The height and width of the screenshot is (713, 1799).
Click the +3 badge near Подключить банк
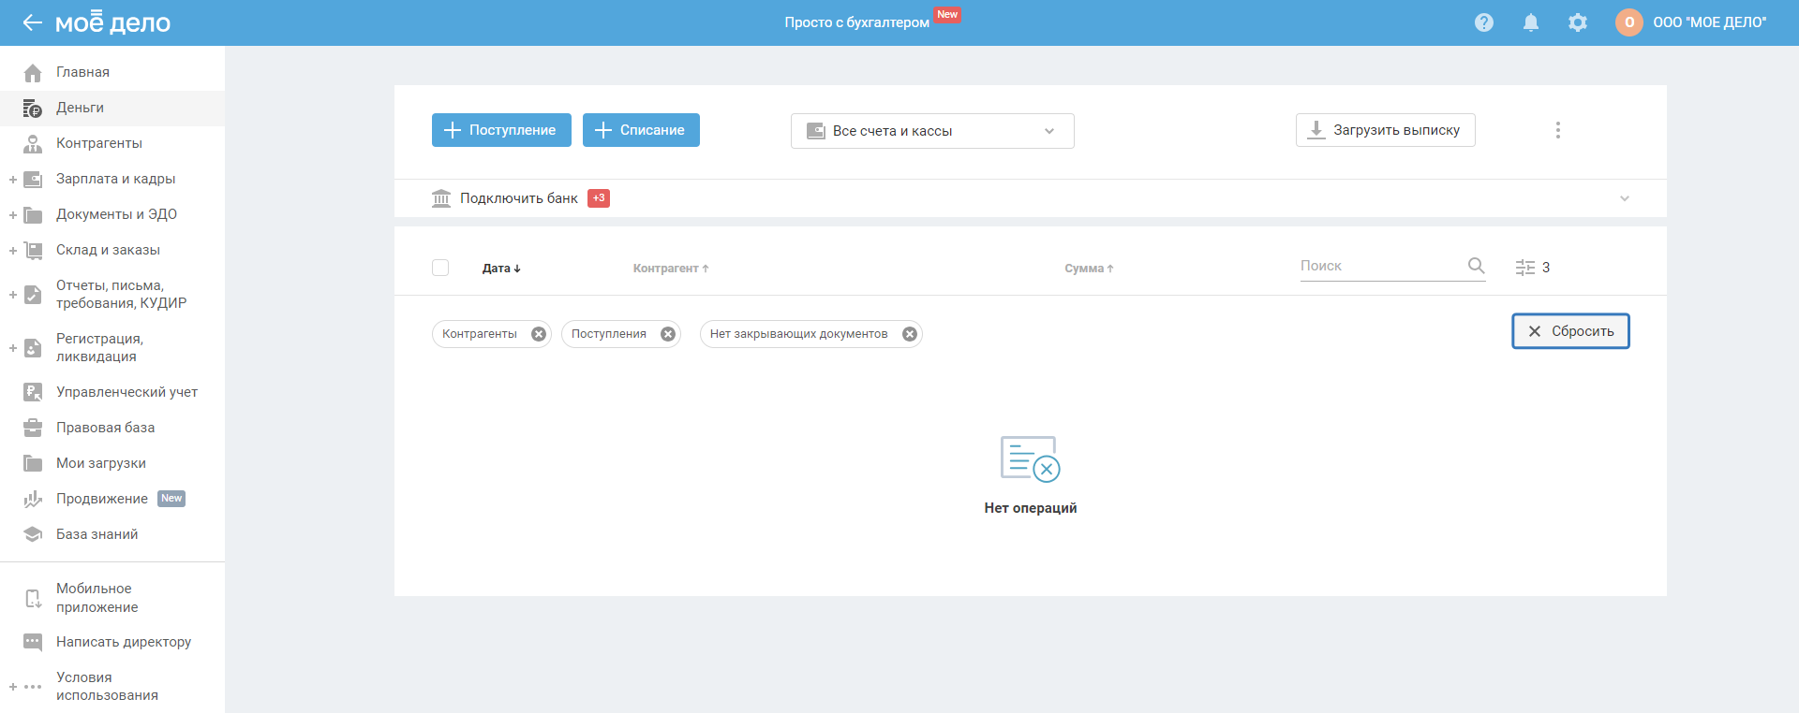click(599, 198)
